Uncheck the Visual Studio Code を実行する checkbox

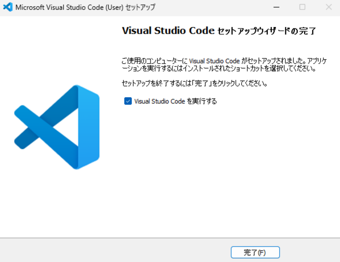128,101
